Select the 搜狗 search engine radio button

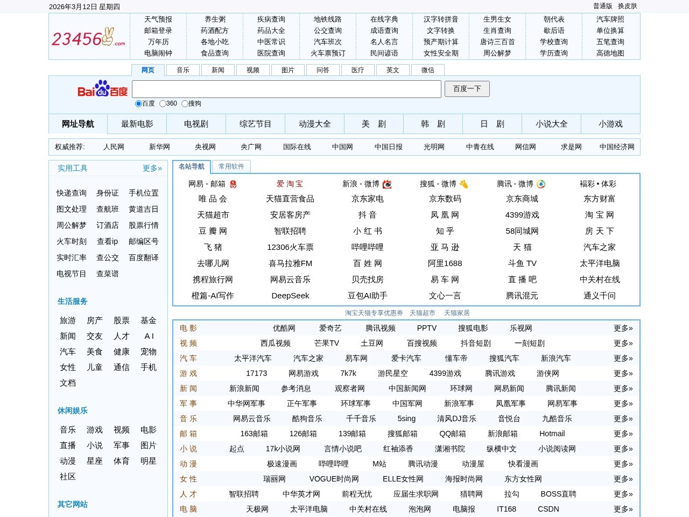coord(185,103)
